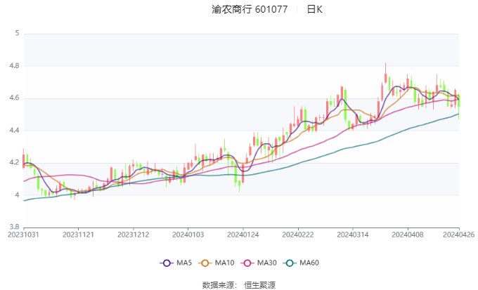Click the chart title 渝农商行 601077
This screenshot has width=478, height=290.
(x=250, y=9)
